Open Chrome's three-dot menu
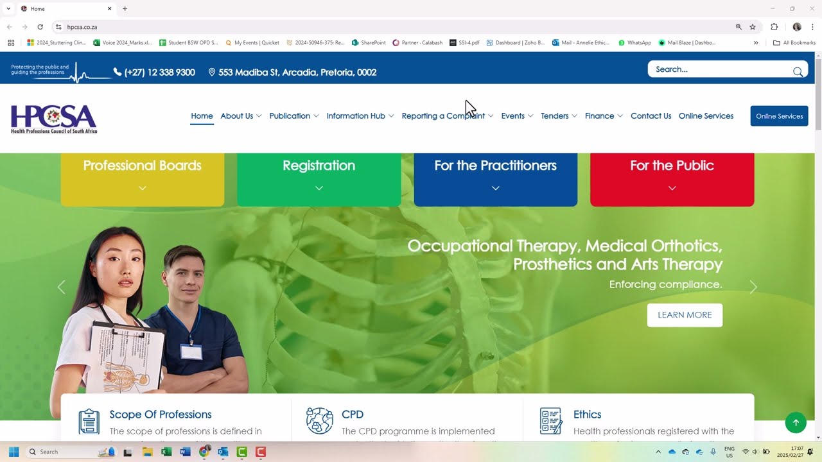 [812, 27]
